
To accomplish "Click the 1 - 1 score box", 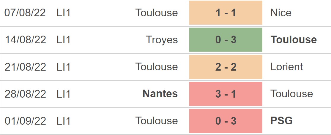I will (x=226, y=13).
